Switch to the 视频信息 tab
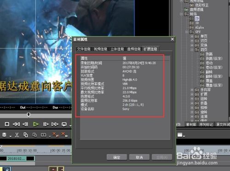 [100, 49]
